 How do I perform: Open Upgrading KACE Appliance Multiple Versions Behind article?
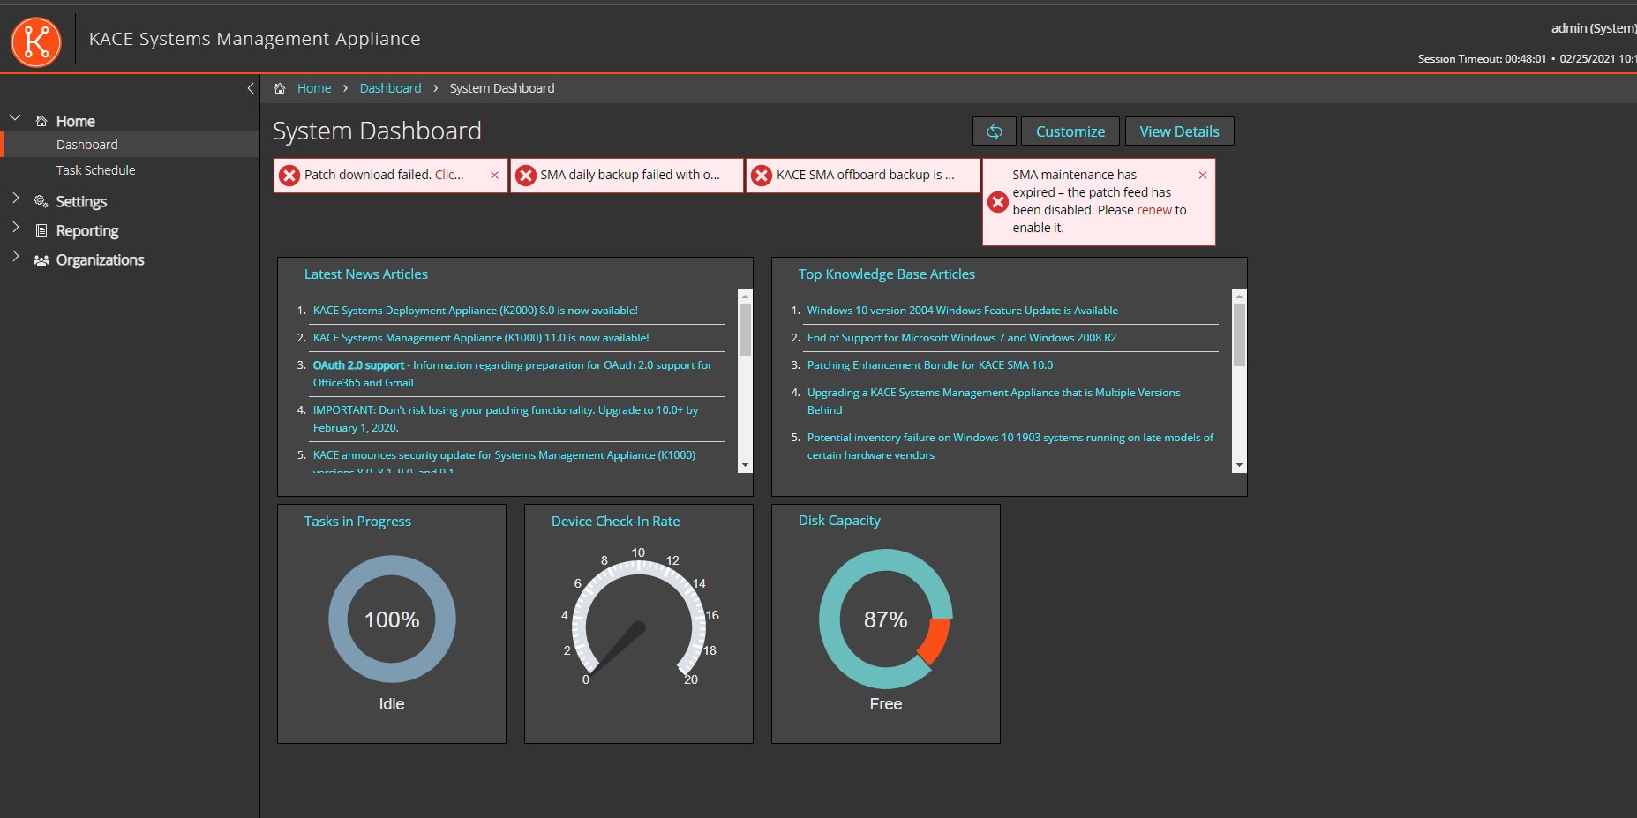point(994,401)
